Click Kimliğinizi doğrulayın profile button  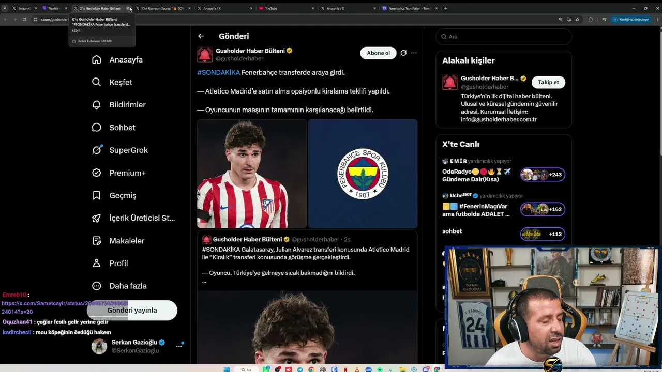coord(631,19)
